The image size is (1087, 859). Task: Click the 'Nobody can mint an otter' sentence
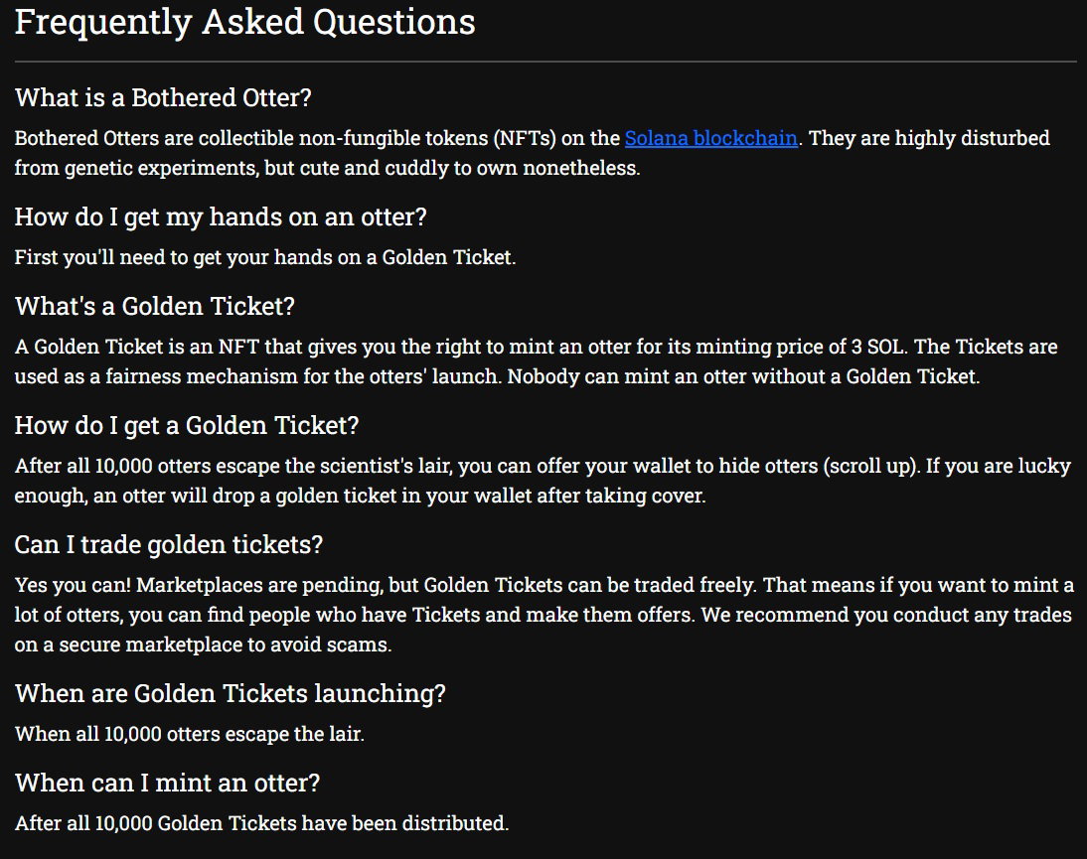tap(743, 376)
